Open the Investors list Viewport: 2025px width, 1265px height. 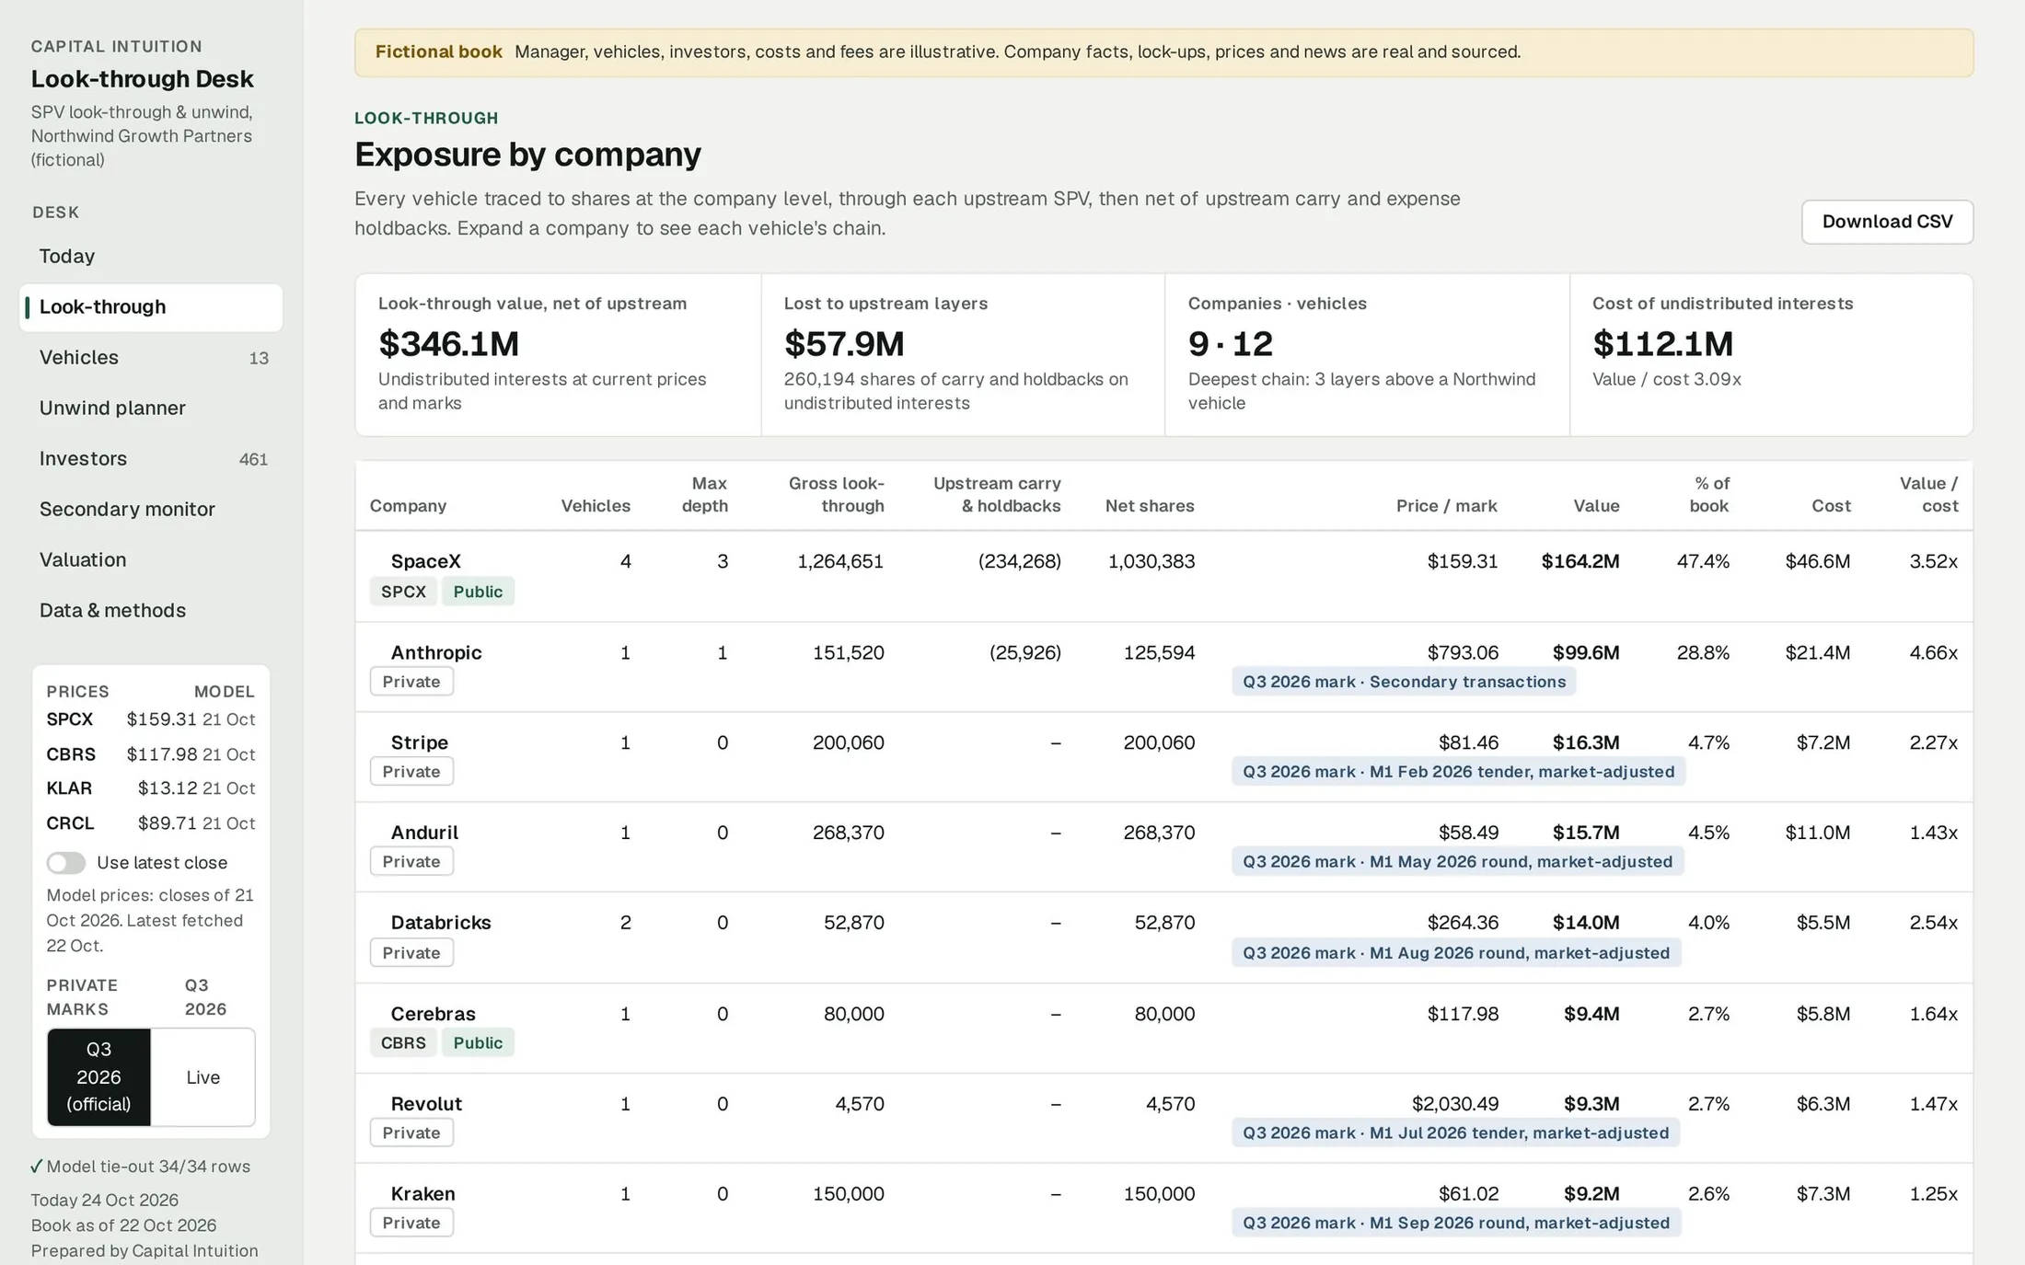point(151,458)
